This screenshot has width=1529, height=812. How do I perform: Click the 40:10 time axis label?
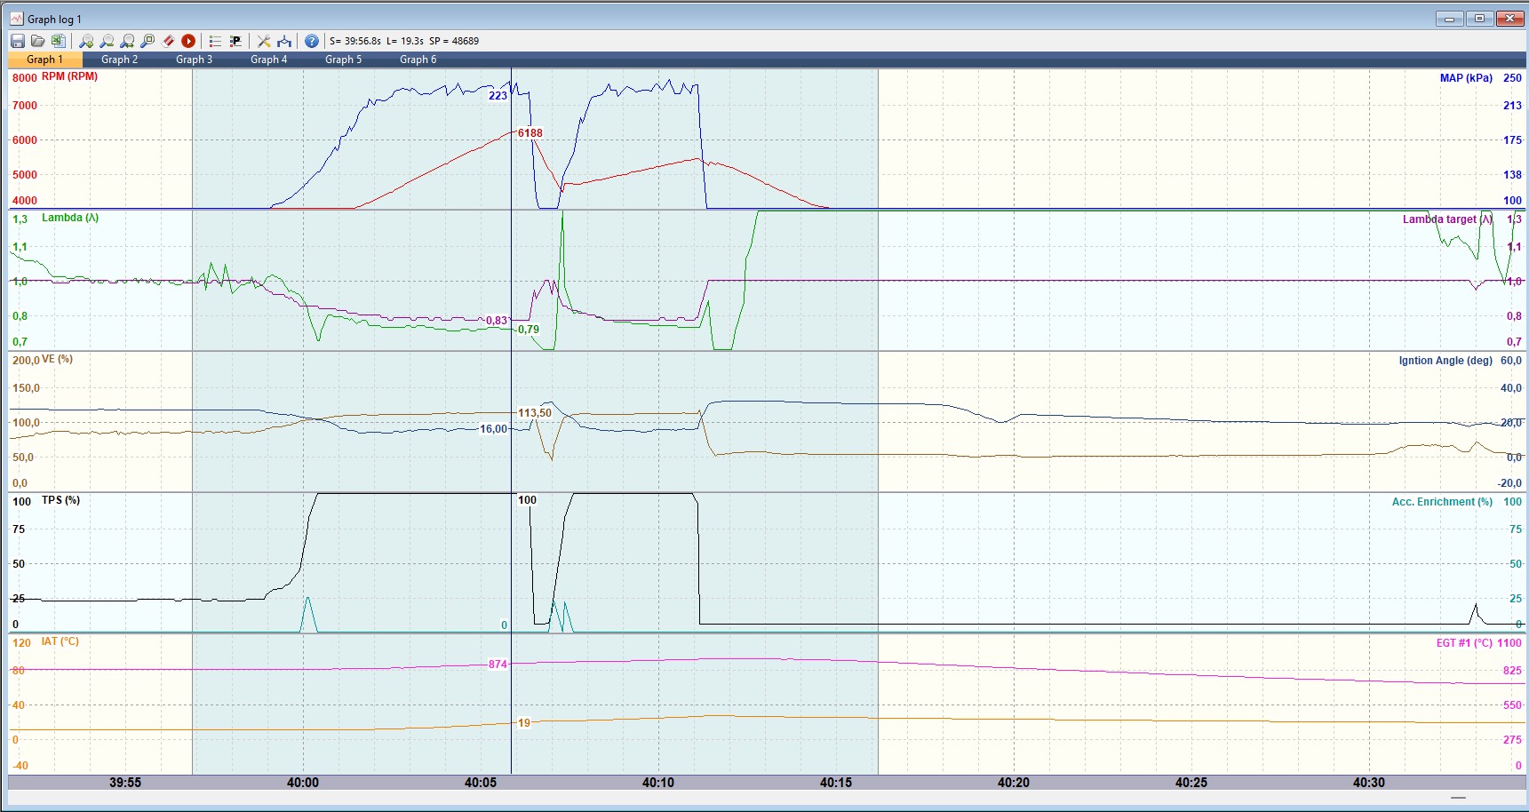click(x=658, y=783)
